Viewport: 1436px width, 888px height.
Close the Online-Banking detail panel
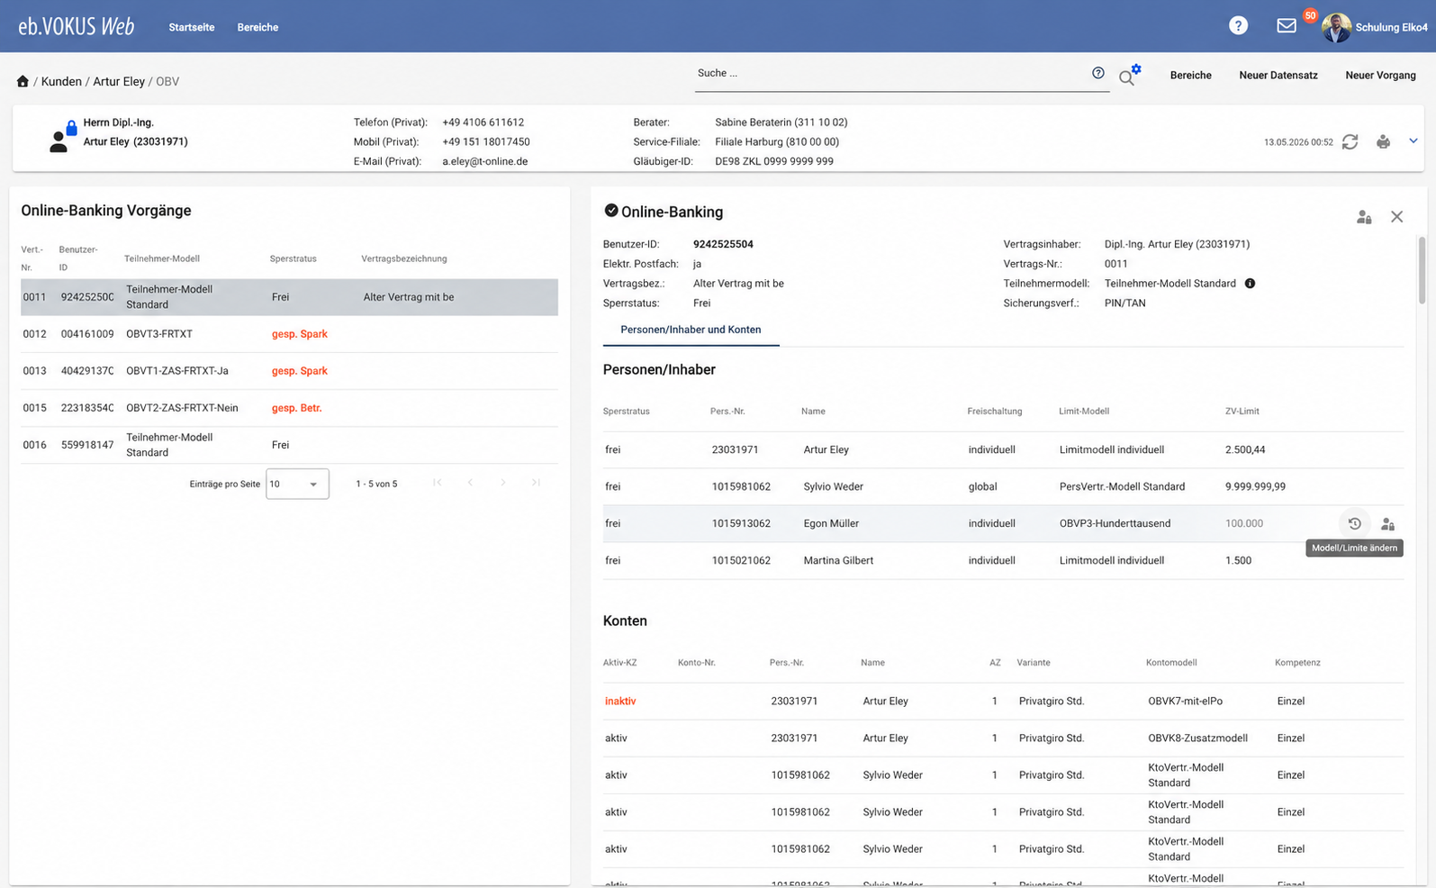click(x=1396, y=217)
